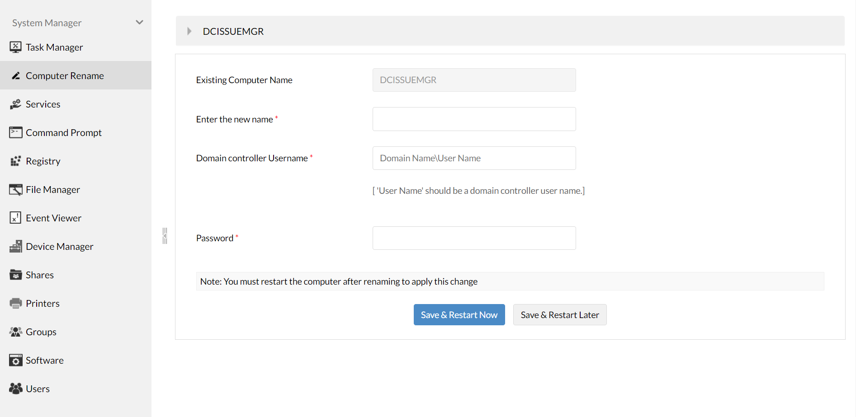Click the Printers icon in sidebar
856x417 pixels.
pyautogui.click(x=15, y=303)
